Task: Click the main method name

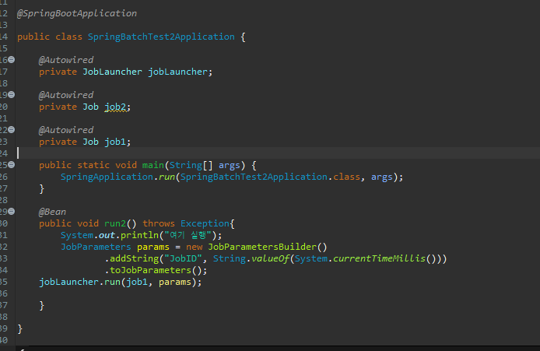Action: [153, 165]
